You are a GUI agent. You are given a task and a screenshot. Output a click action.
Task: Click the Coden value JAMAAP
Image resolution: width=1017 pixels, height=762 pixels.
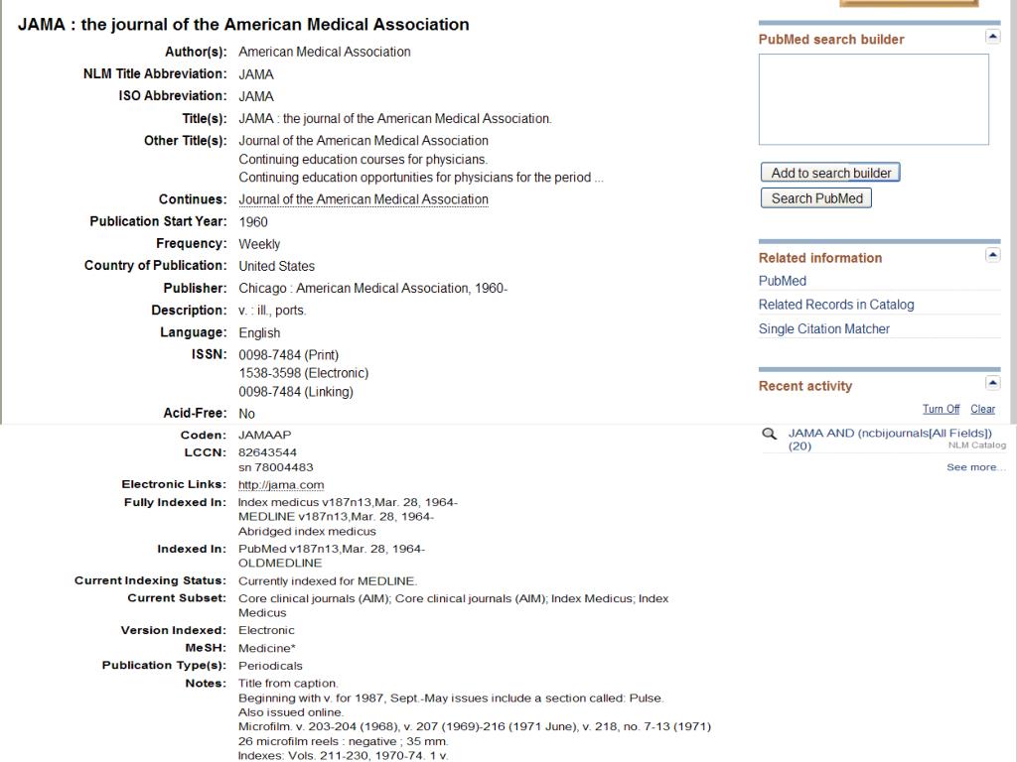coord(264,435)
